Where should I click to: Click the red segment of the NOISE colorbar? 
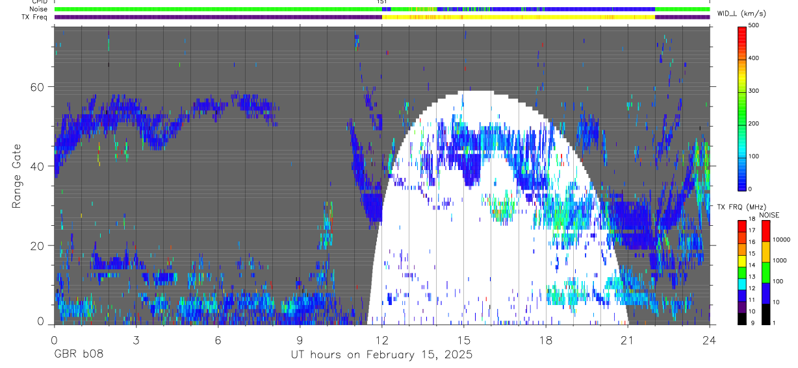[x=766, y=231]
